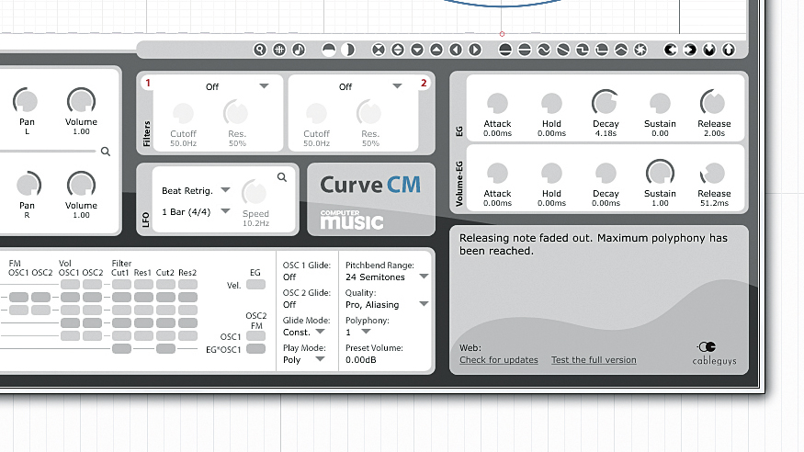The image size is (804, 452).
Task: Toggle the EG*OSC1 to OSC2 FM slot
Action: tap(255, 349)
